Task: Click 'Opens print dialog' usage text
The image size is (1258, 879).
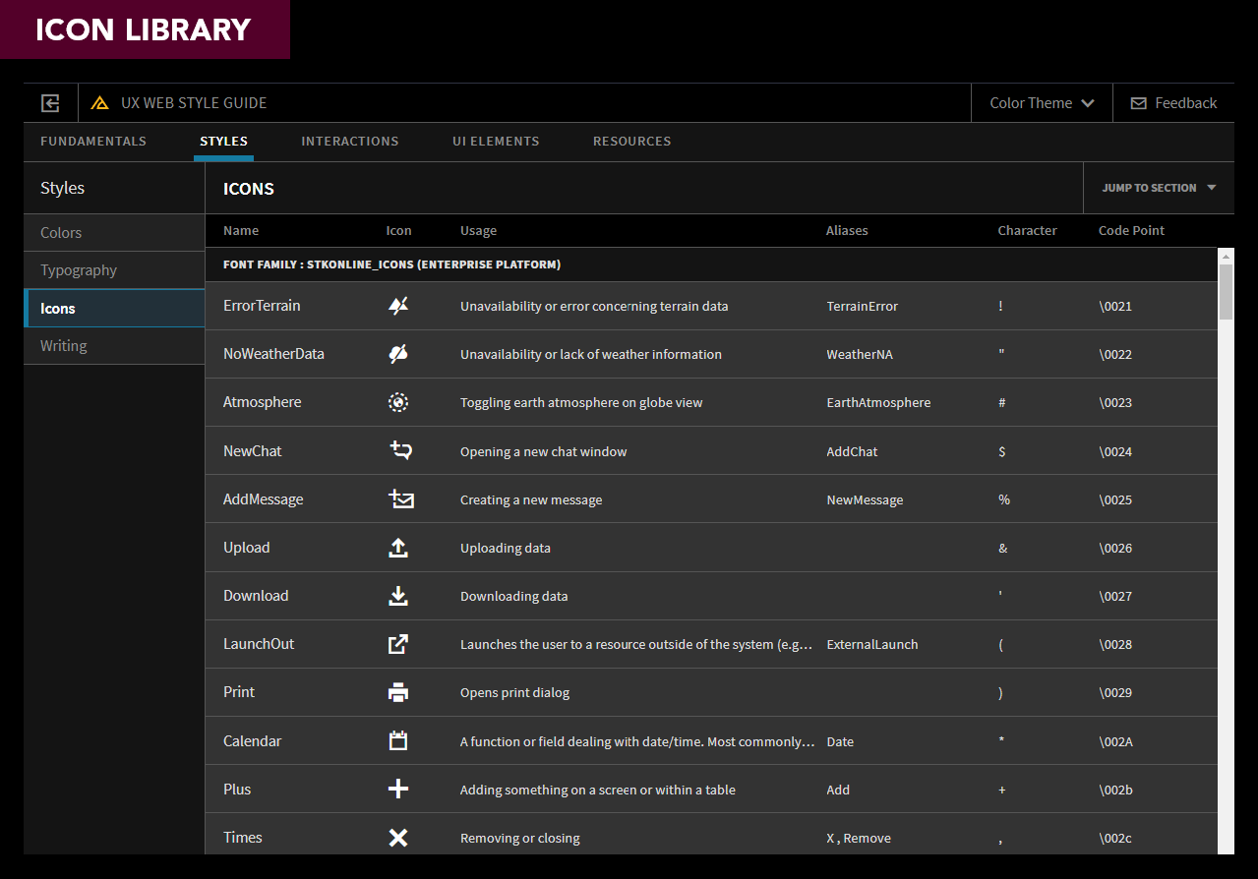Action: [x=514, y=692]
